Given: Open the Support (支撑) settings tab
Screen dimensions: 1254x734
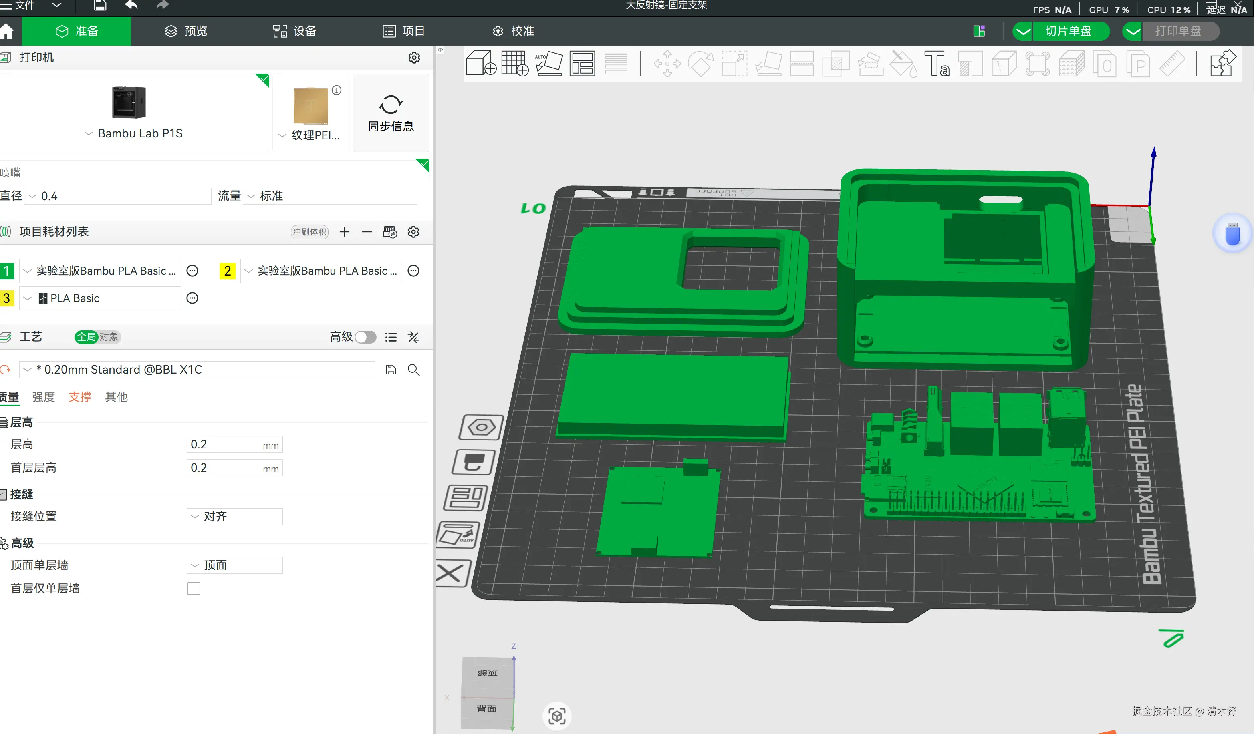Looking at the screenshot, I should (x=80, y=397).
